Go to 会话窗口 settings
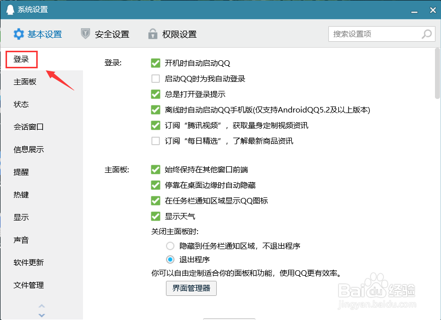The width and height of the screenshot is (441, 320). click(x=29, y=127)
